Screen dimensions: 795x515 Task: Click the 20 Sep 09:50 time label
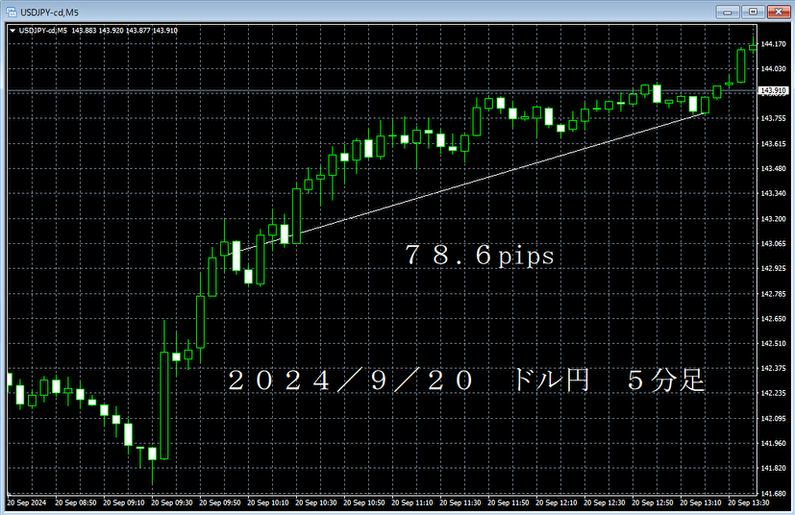tap(220, 503)
